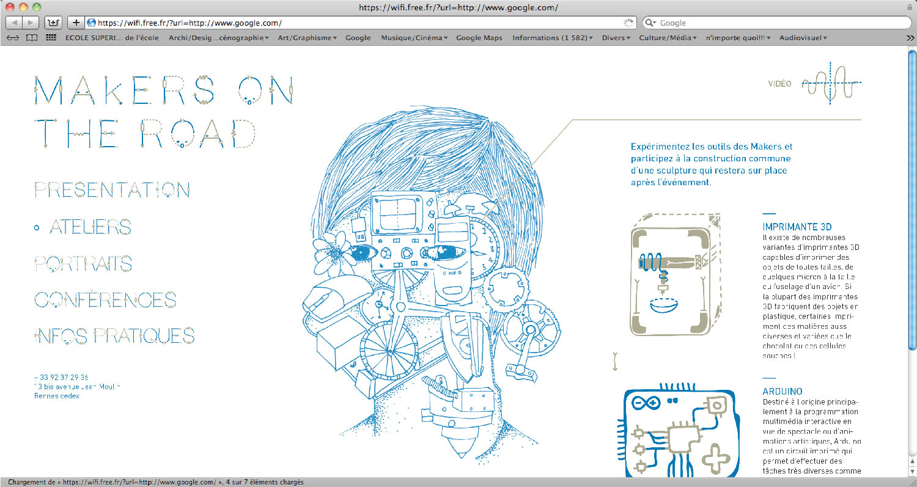
Task: Click the globe favicon in the address bar
Action: pos(92,23)
